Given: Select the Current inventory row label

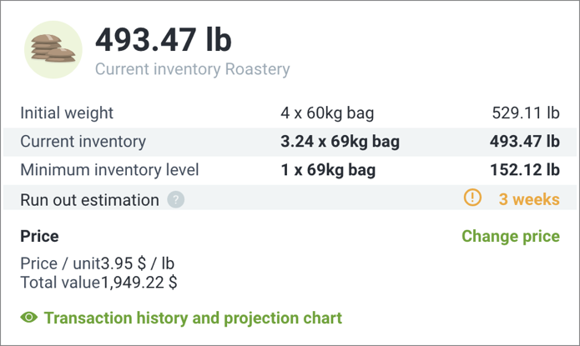Looking at the screenshot, I should (83, 142).
